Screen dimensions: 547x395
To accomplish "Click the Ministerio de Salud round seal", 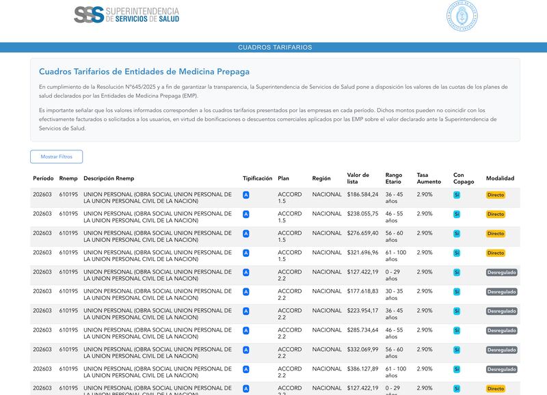I will 462,16.
